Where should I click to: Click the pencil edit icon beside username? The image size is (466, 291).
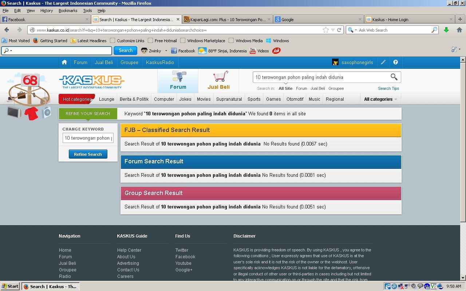(383, 62)
